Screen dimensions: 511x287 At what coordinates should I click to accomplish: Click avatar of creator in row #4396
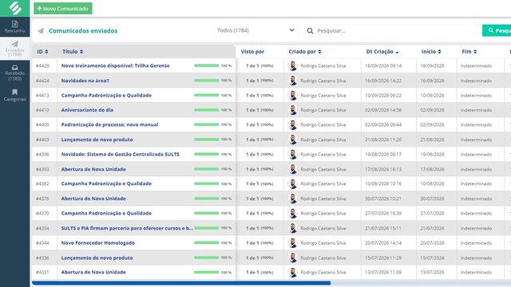coord(293,154)
